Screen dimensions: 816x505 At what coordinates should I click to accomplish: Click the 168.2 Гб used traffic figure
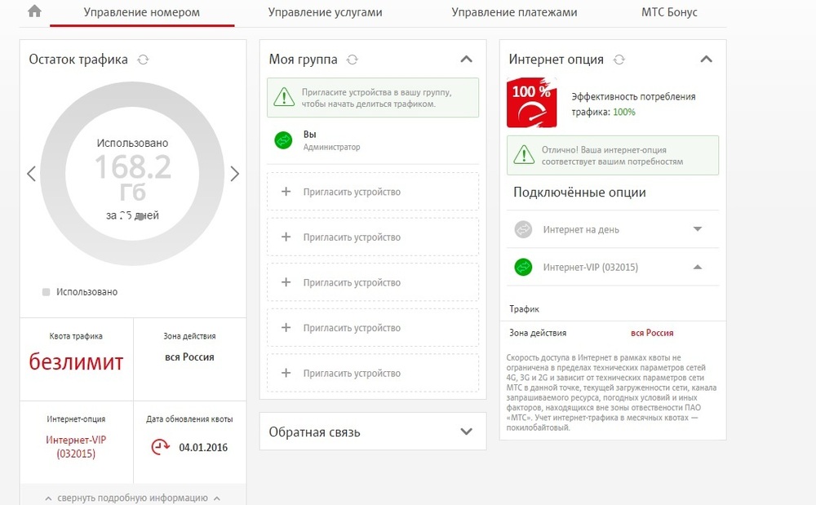[133, 177]
